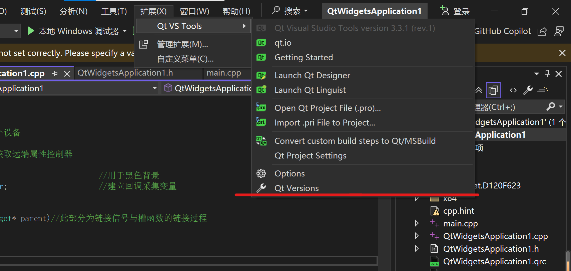Open the Qt VS Tools submenu item
This screenshot has width=571, height=271.
point(193,26)
